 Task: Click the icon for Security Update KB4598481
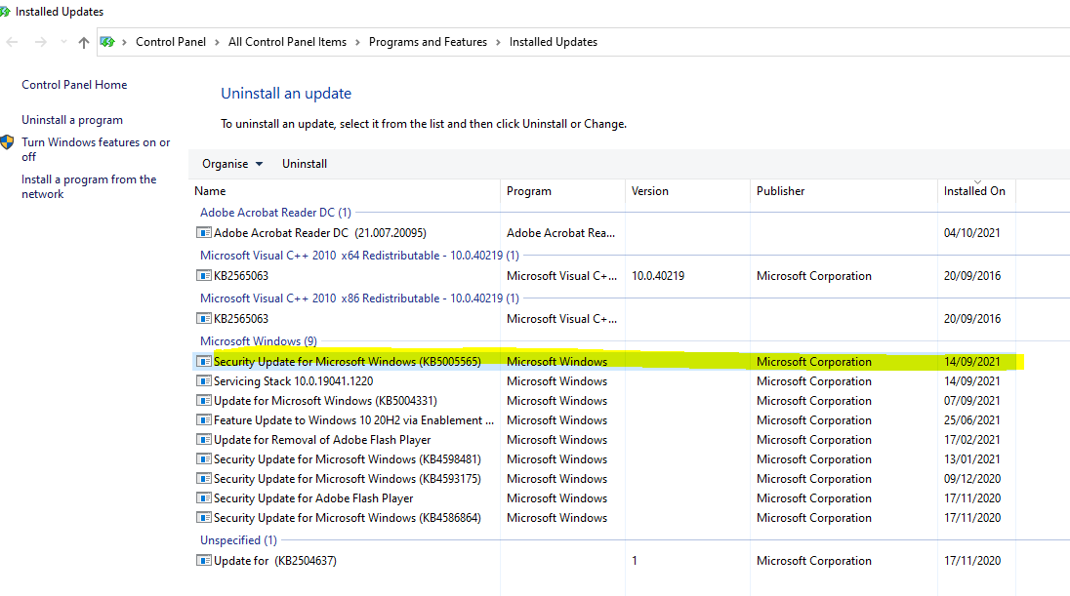(x=203, y=458)
